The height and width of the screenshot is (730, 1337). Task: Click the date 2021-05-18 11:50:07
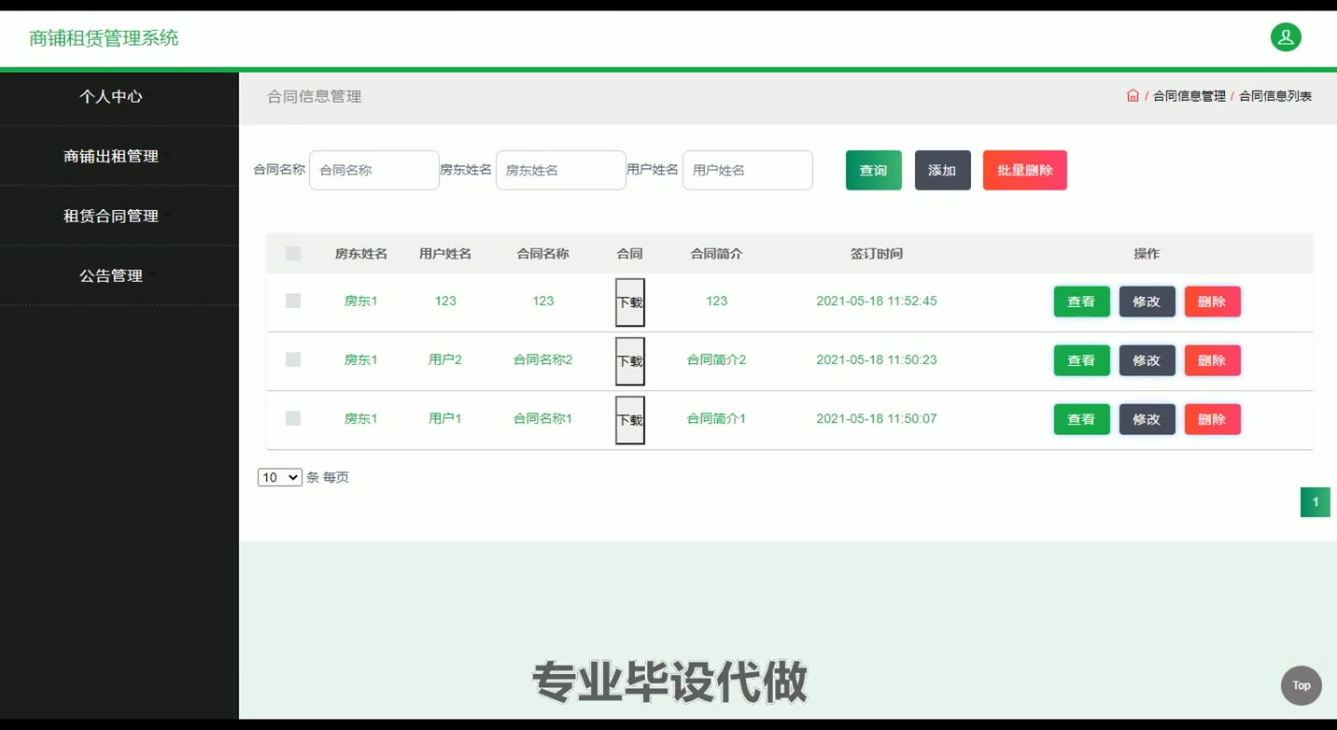[877, 418]
